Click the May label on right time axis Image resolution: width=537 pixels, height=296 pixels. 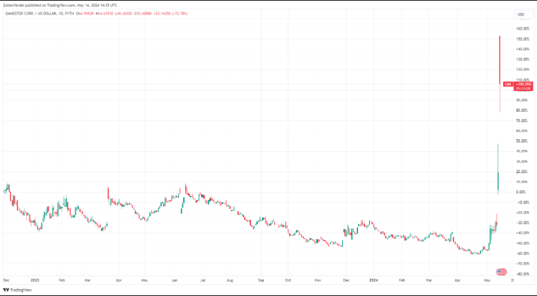[x=488, y=282]
